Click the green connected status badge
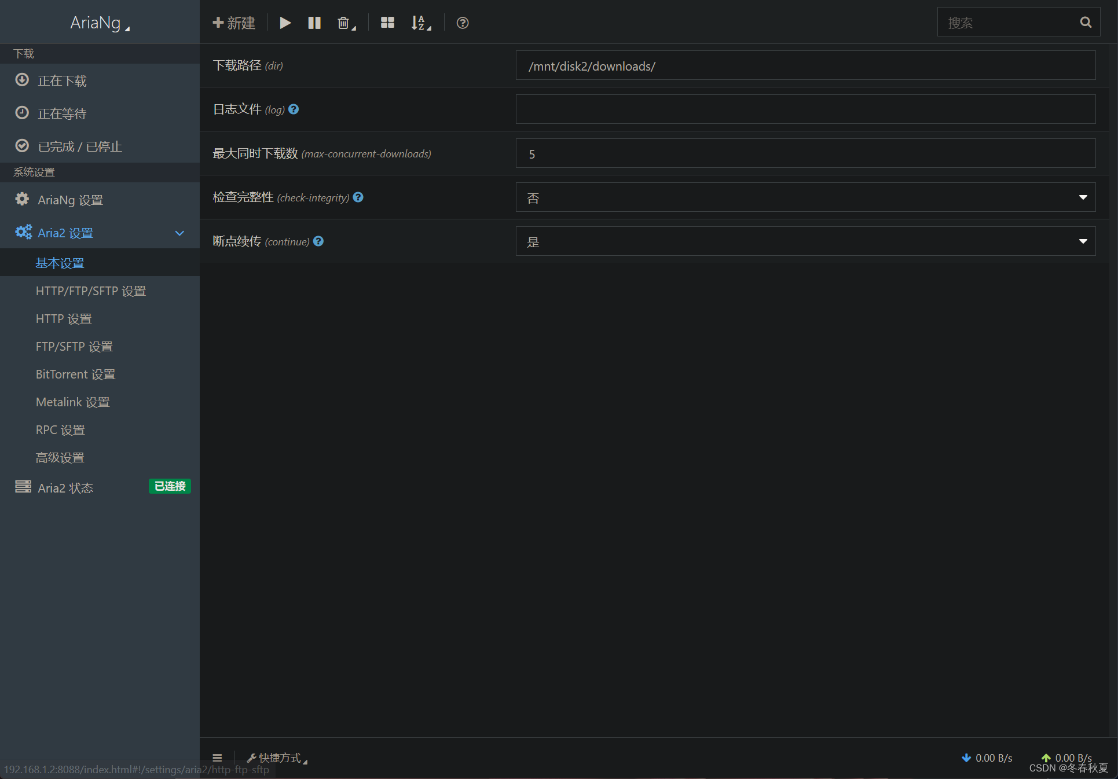Image resolution: width=1118 pixels, height=779 pixels. [x=170, y=486]
